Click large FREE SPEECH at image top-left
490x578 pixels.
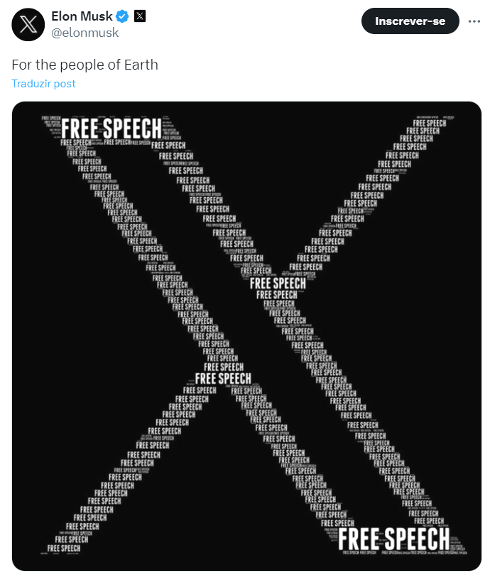coord(111,129)
